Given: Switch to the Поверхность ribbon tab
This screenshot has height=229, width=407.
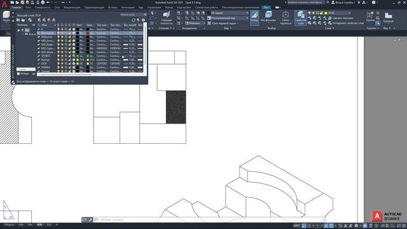Looking at the screenshot, I should click(x=43, y=8).
